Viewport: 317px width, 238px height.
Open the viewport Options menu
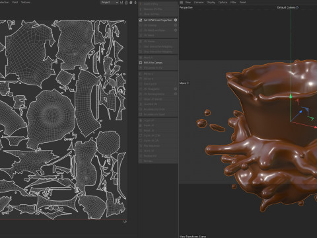[x=223, y=2]
